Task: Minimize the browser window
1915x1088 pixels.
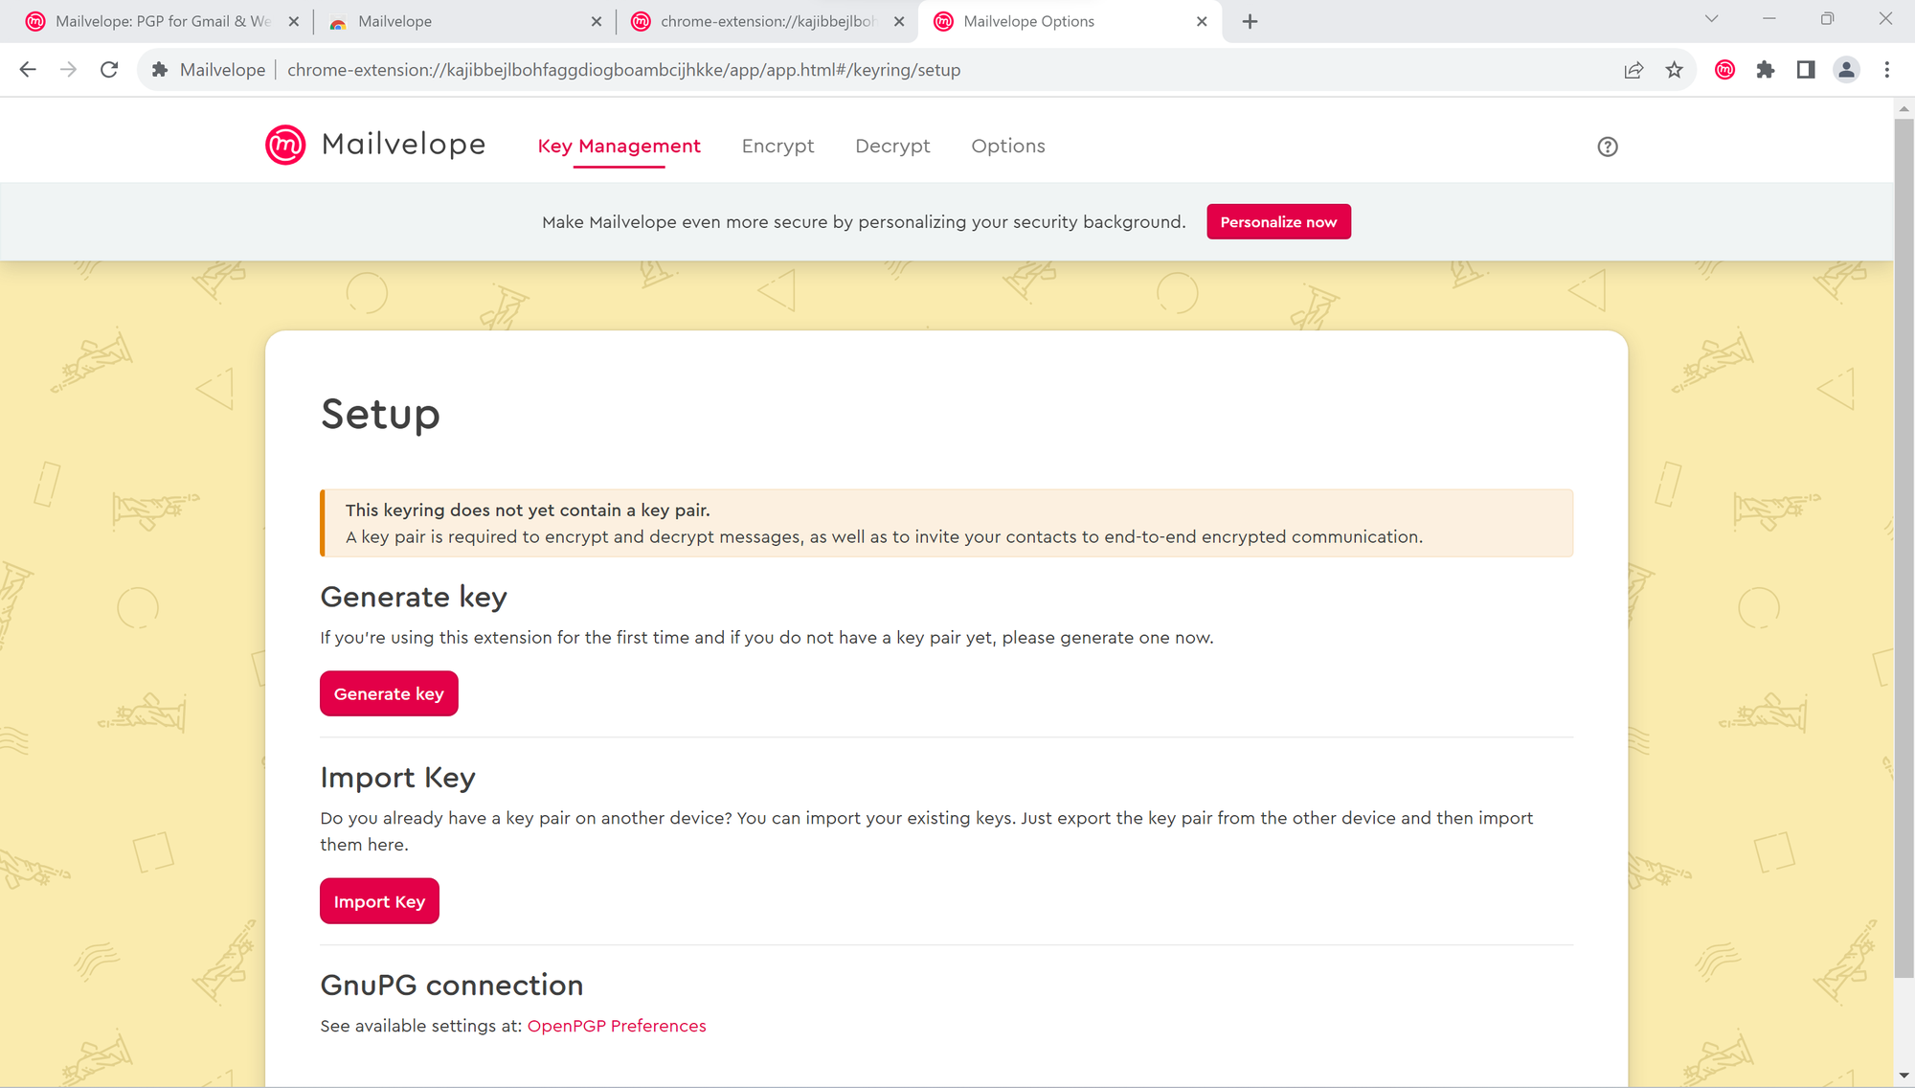Action: point(1769,19)
